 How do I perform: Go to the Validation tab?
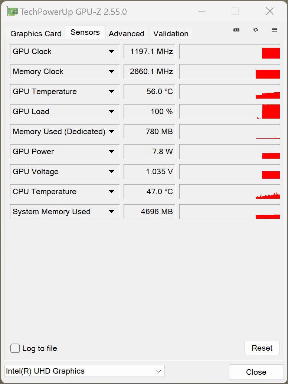tap(171, 34)
